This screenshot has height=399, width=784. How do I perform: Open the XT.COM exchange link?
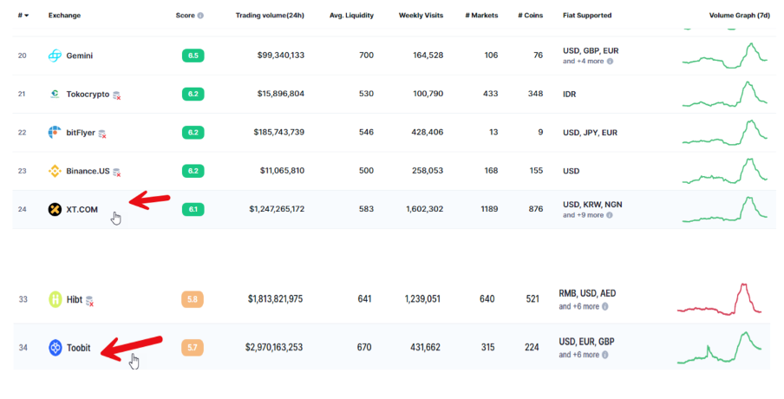pyautogui.click(x=82, y=210)
